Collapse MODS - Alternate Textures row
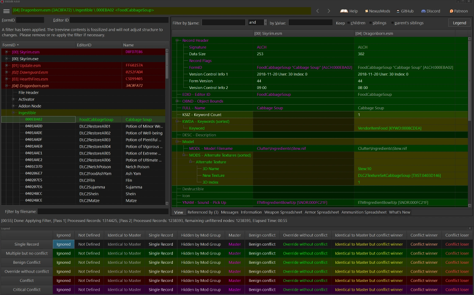The height and width of the screenshot is (295, 474). pyautogui.click(x=184, y=155)
